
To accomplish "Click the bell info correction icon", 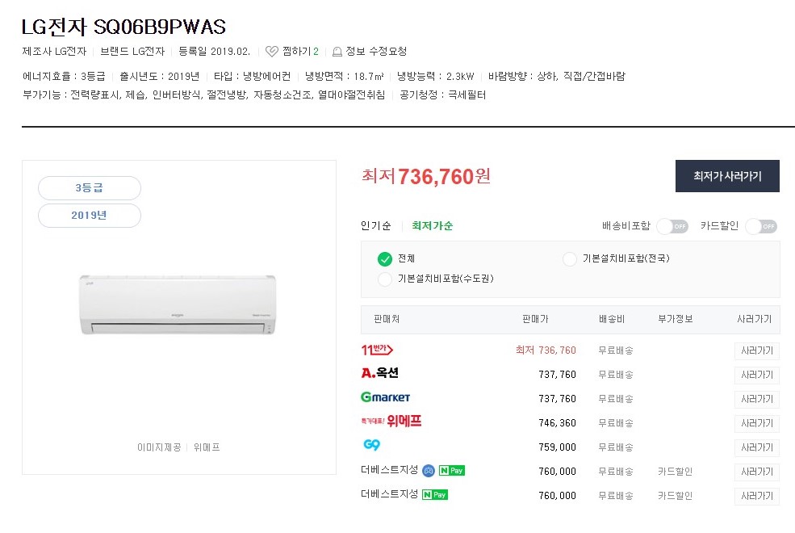I will point(337,52).
